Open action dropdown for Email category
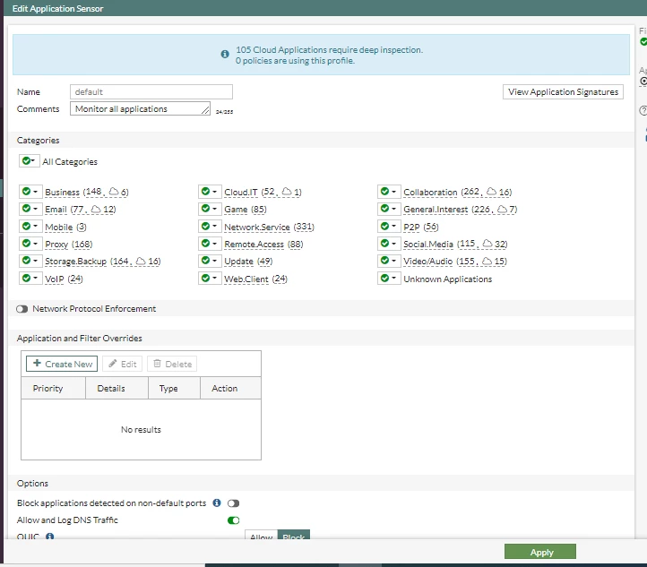Viewport: 647px width, 567px height. coord(30,209)
